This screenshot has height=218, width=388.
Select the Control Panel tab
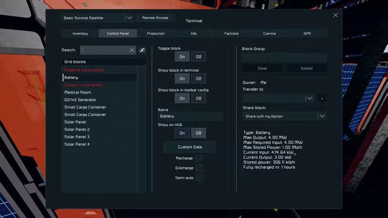(118, 33)
